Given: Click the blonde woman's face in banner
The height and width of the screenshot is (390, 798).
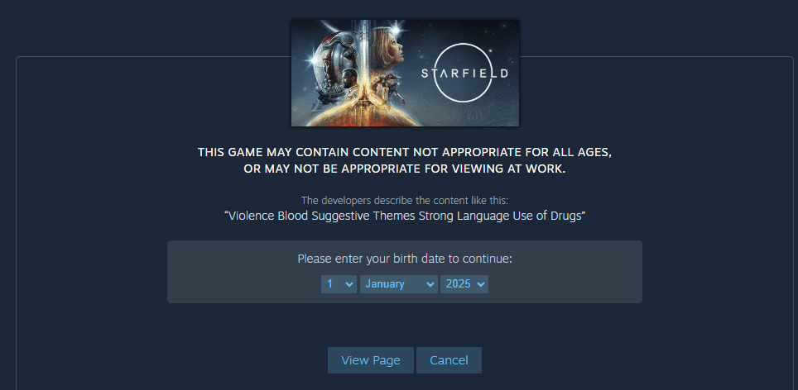Looking at the screenshot, I should coord(387,47).
